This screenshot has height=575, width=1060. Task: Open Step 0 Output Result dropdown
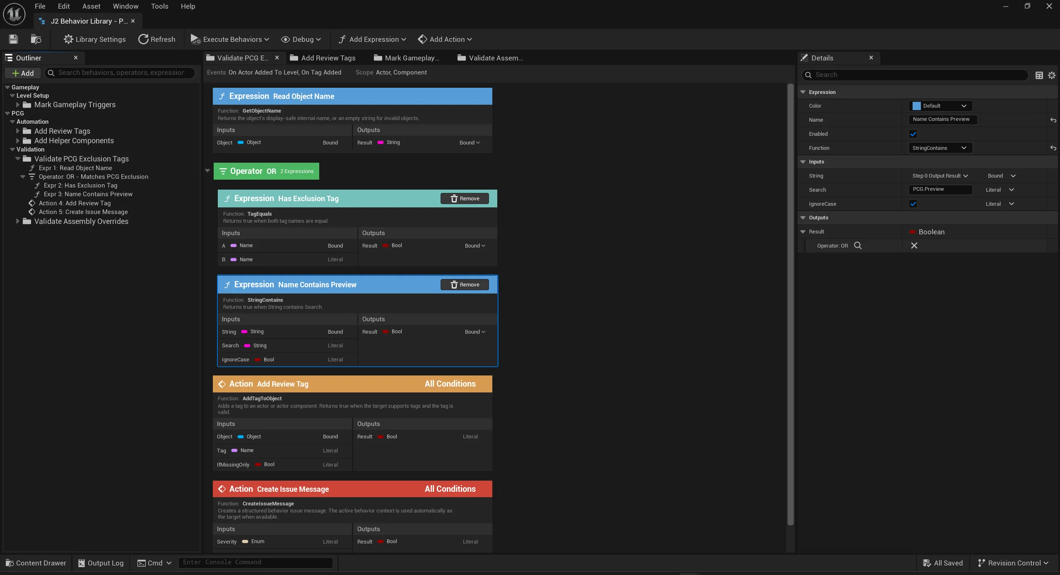[x=940, y=176]
